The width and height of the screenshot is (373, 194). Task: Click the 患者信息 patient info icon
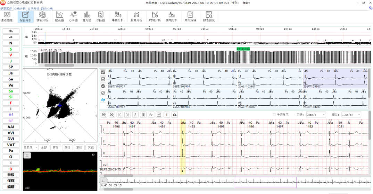click(x=7, y=16)
